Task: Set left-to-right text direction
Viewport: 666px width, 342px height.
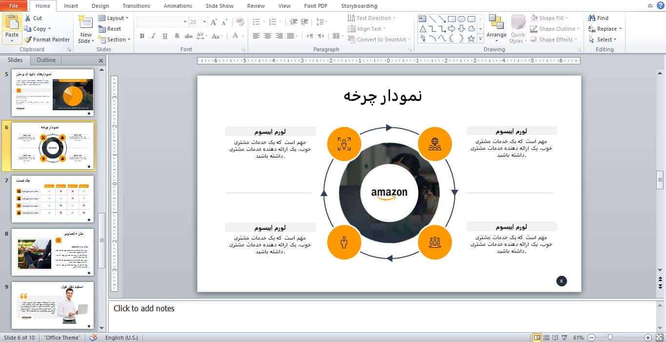Action: 310,36
